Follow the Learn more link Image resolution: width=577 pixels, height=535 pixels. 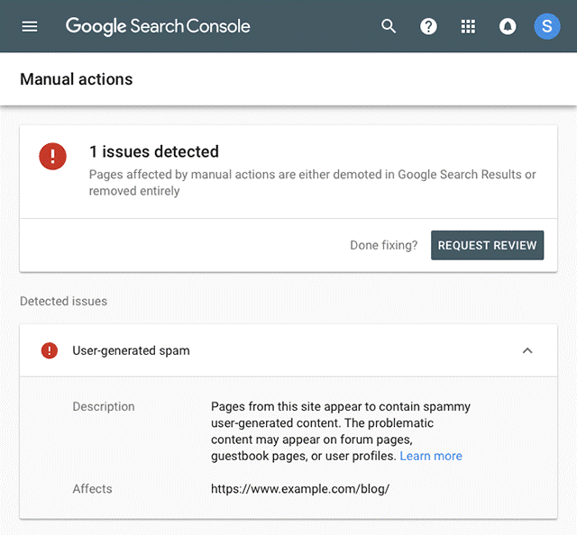(431, 456)
